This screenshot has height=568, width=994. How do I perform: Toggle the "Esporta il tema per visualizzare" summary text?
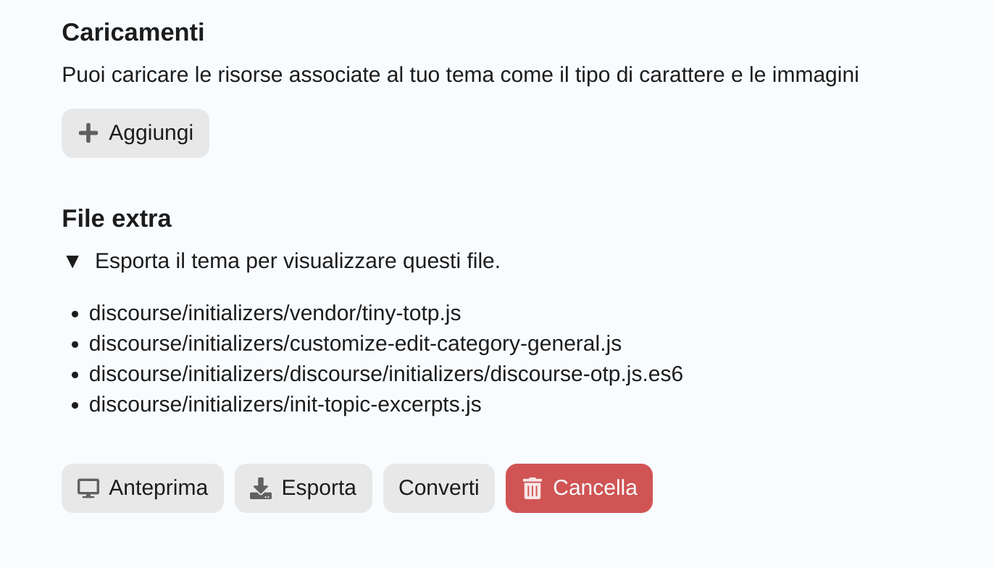[297, 261]
